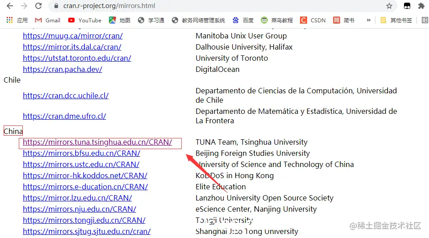Click the text University of Toronto
Viewport: 429px width, 238px height.
(x=232, y=58)
